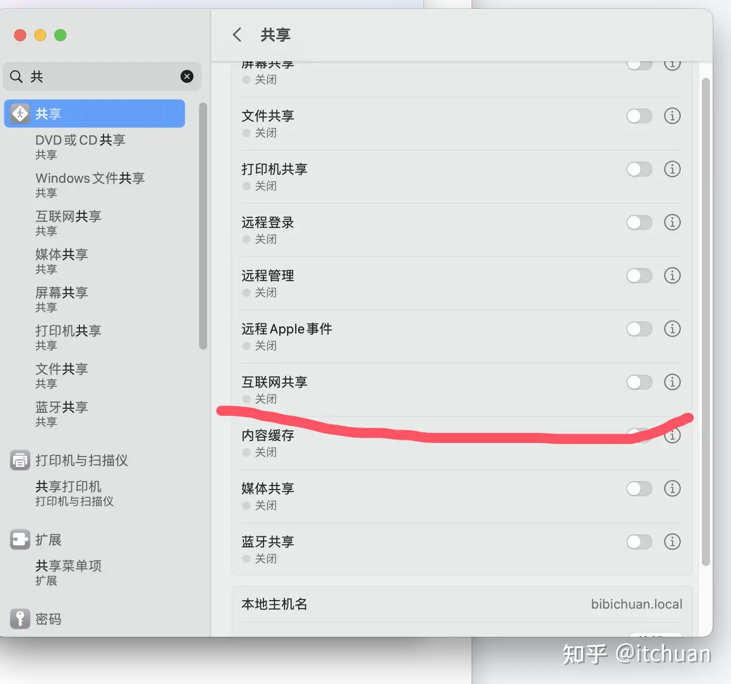Open 密码 settings from sidebar
The width and height of the screenshot is (731, 684).
pos(48,619)
